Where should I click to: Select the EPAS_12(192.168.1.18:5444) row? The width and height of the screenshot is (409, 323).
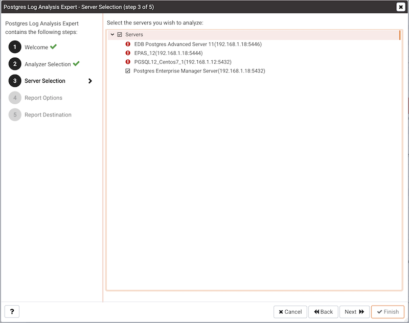tap(168, 53)
